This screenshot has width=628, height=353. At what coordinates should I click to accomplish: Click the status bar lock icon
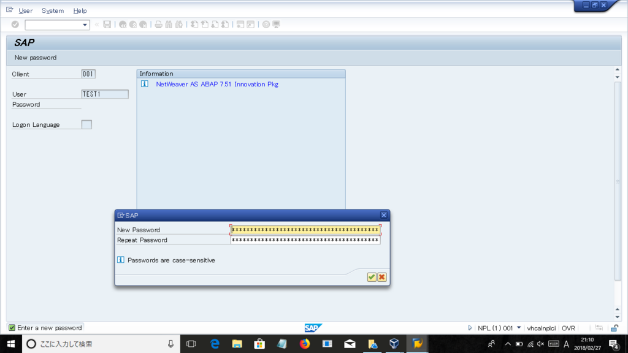point(615,328)
